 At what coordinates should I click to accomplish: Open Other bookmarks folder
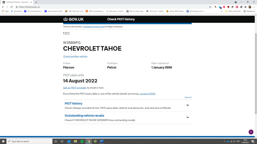click(233, 11)
